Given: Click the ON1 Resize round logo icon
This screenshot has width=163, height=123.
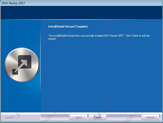Looking at the screenshot, I should 22,65.
